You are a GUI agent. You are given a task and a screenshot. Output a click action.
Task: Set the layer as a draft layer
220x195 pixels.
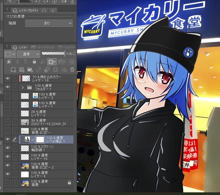(26, 62)
